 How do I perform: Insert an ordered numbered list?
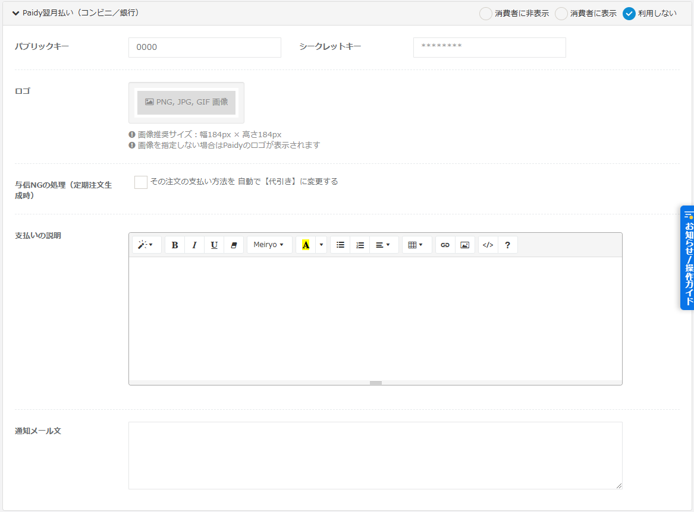360,245
